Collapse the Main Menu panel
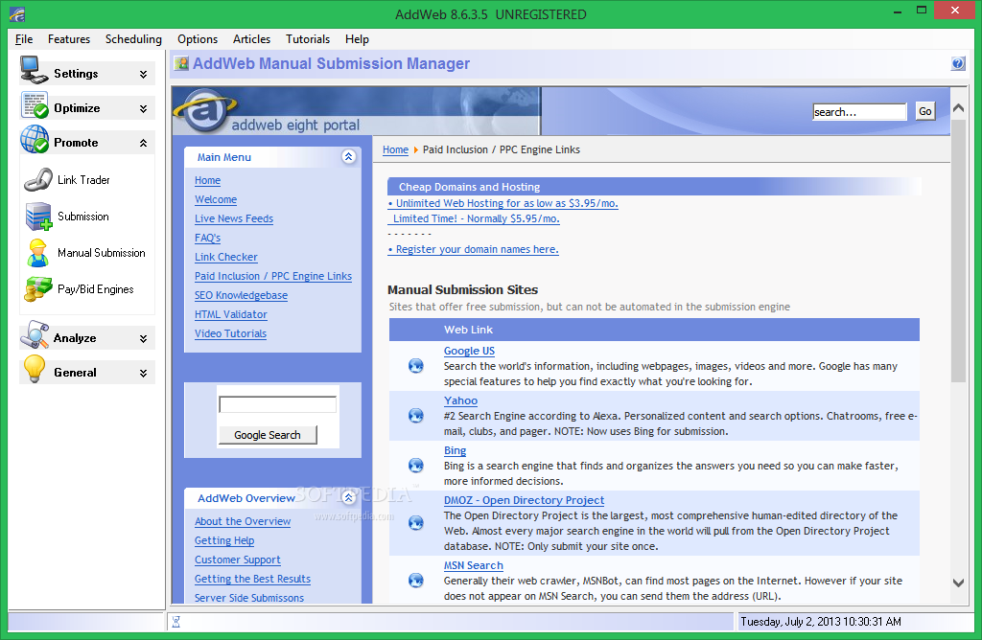 pyautogui.click(x=349, y=156)
